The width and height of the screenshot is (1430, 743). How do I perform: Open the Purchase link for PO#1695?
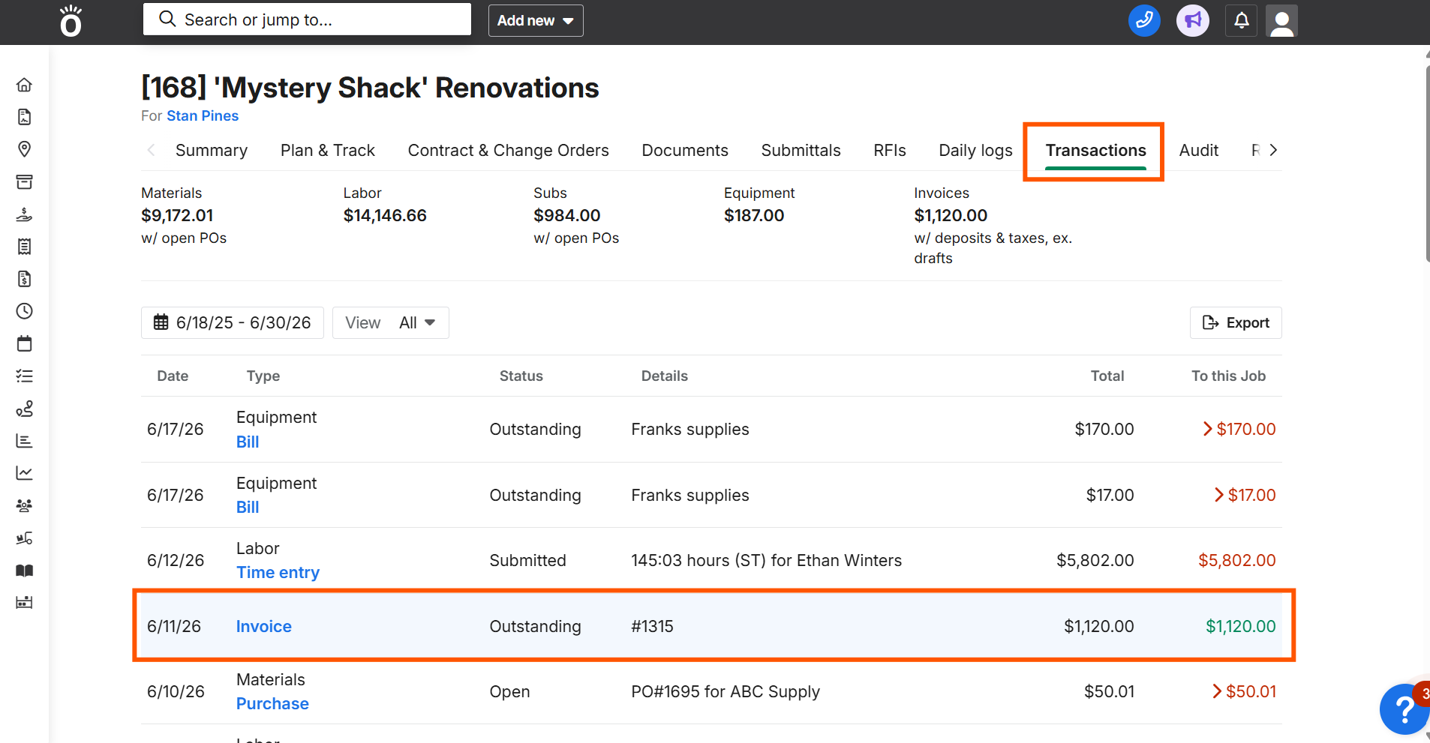[x=272, y=703]
